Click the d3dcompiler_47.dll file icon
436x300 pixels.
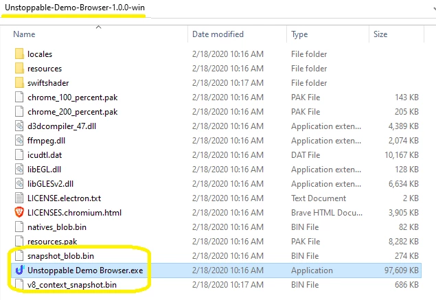(19, 126)
